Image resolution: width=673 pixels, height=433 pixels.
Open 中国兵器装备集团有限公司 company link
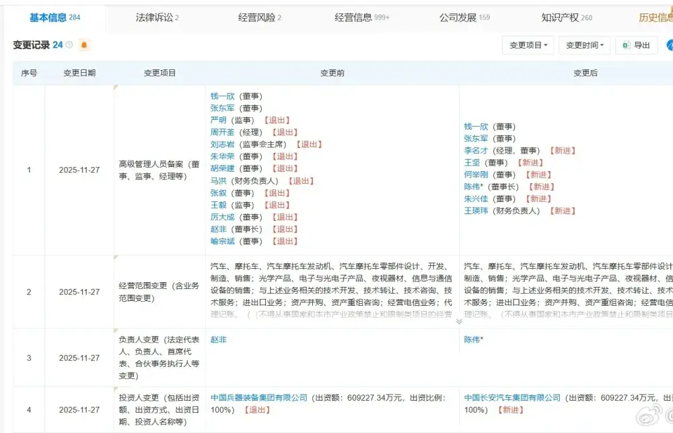coord(258,397)
